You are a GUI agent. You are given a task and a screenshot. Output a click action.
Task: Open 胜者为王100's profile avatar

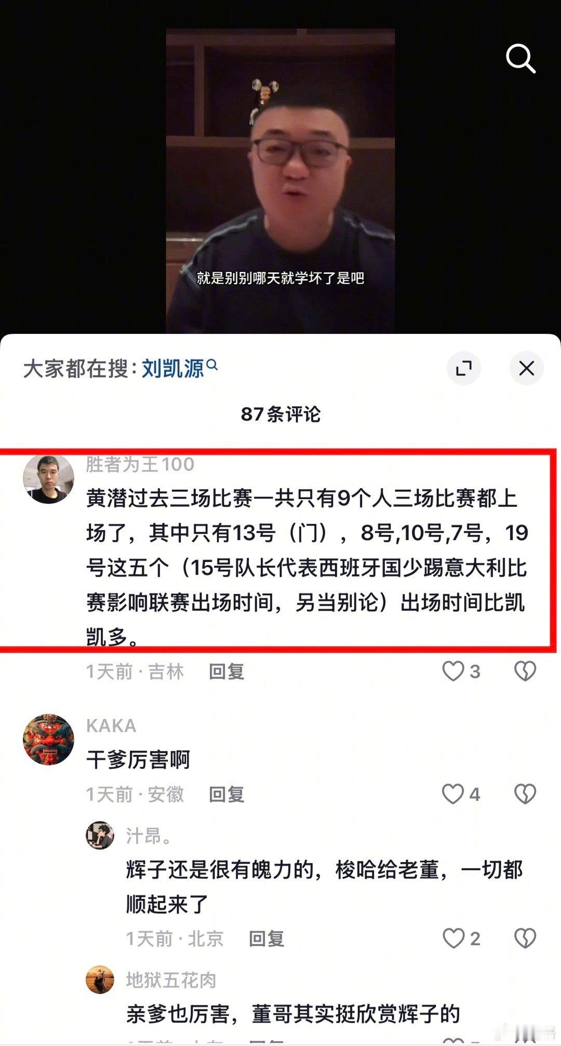(49, 479)
